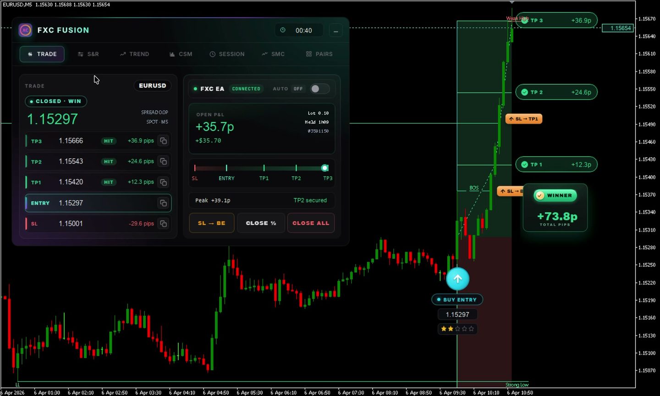Open the SESSION tab
This screenshot has height=396, width=660.
click(227, 54)
